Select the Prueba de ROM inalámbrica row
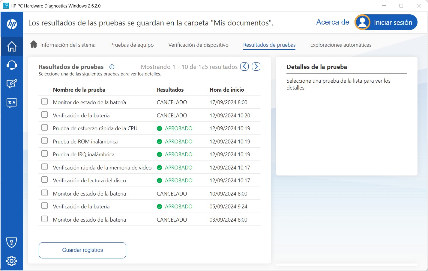Viewport: 428px width, 271px height. coord(85,141)
